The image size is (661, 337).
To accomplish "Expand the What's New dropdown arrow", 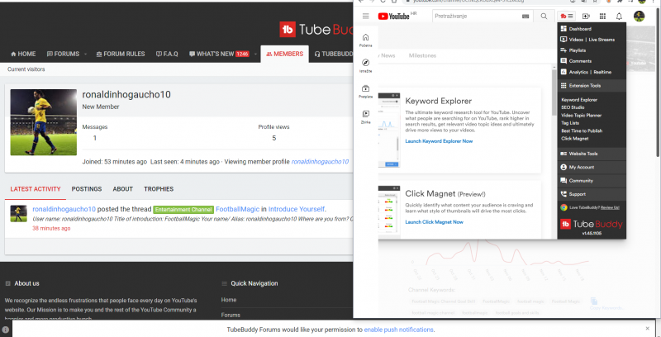I will click(255, 54).
